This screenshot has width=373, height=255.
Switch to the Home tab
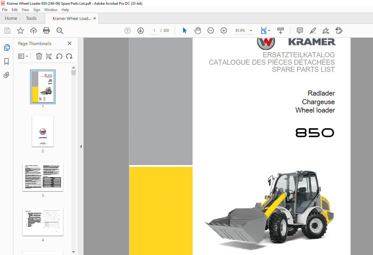(11, 18)
